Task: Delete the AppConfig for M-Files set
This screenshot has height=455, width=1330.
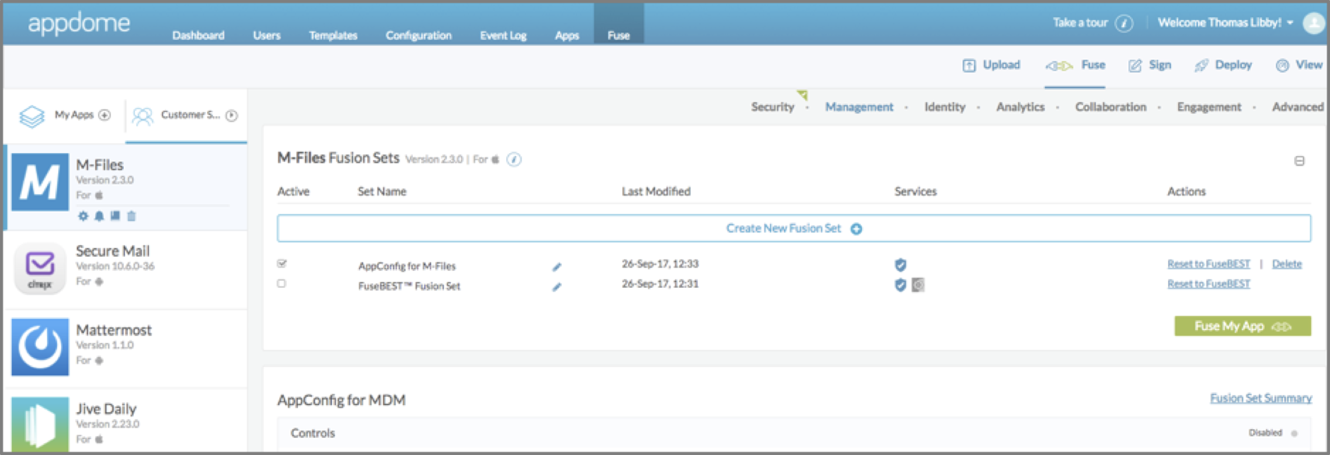Action: pos(1287,264)
